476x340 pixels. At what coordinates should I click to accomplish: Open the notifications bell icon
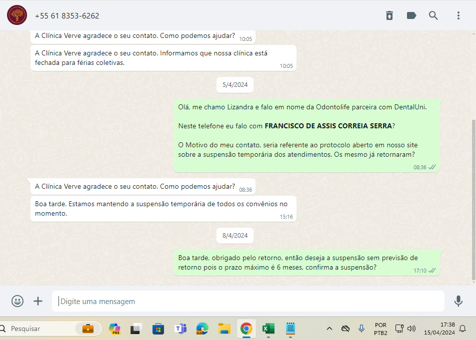[x=462, y=329]
